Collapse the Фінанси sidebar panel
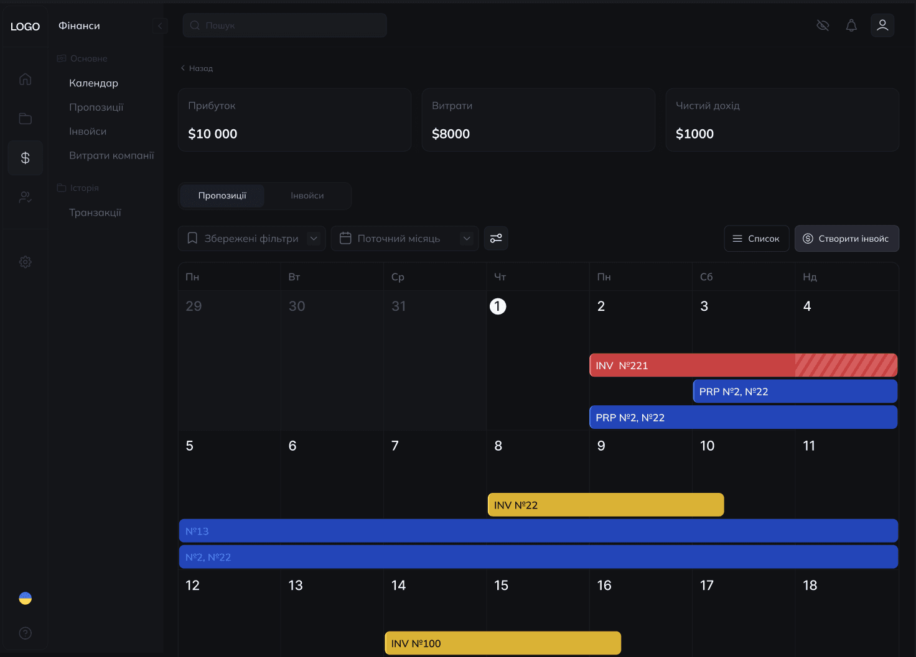The height and width of the screenshot is (657, 916). tap(160, 26)
